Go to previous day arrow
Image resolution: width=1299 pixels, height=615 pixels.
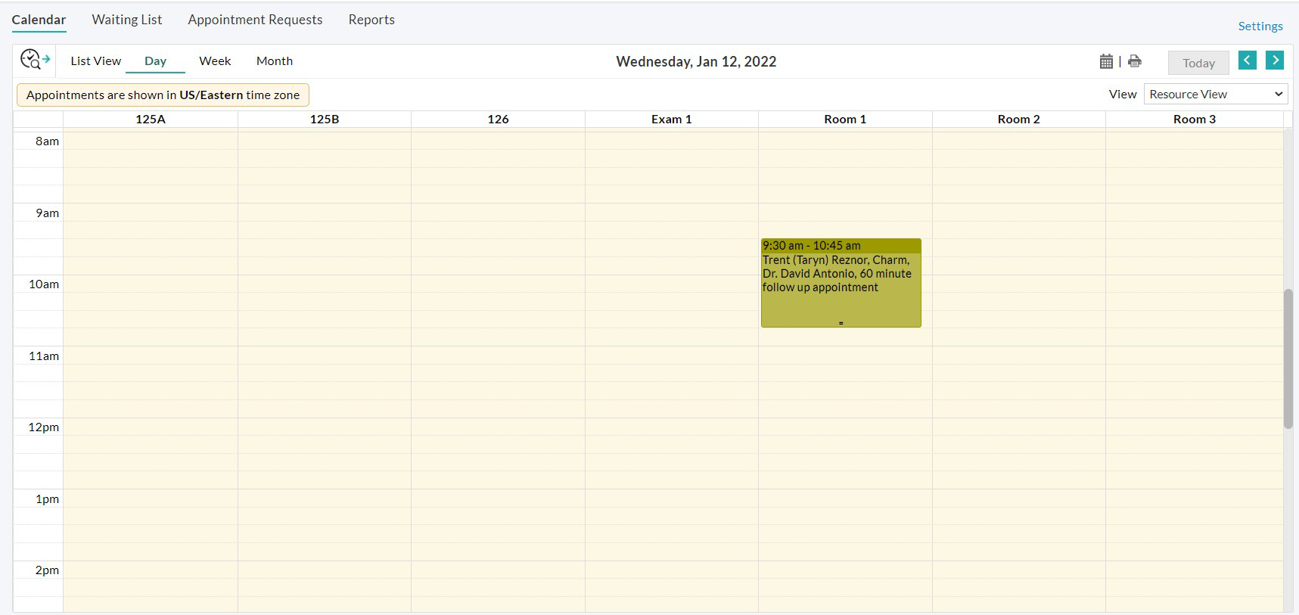[1247, 61]
